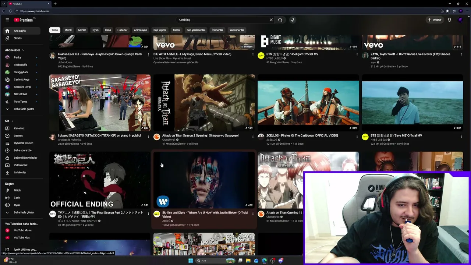Viewport: 471px width, 265px height.
Task: Start voice search with the microphone icon
Action: (x=293, y=20)
